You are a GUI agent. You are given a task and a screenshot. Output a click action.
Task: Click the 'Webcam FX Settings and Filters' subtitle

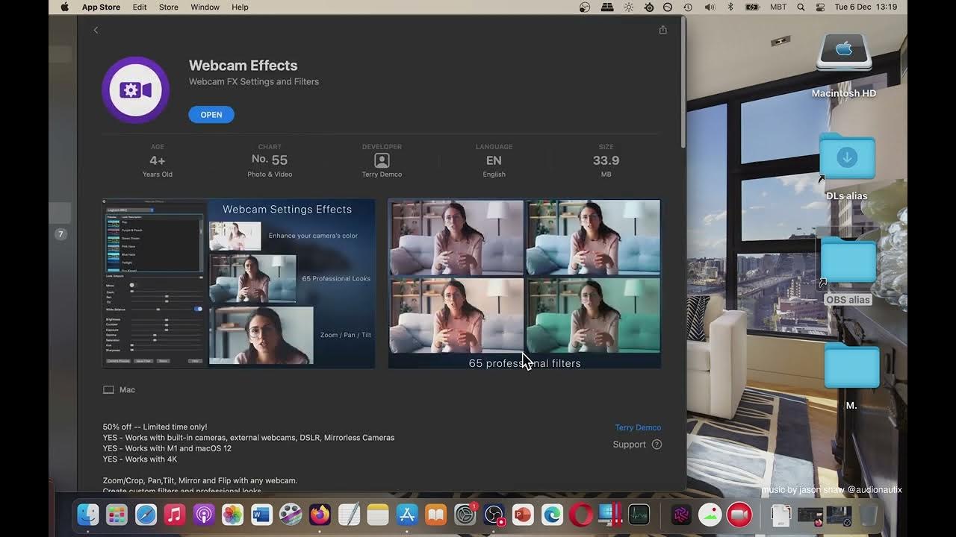pos(254,81)
